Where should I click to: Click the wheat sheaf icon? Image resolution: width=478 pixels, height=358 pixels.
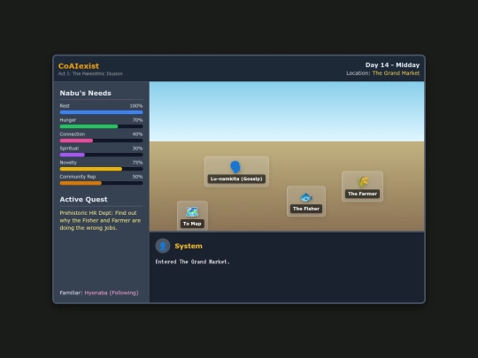tap(362, 182)
